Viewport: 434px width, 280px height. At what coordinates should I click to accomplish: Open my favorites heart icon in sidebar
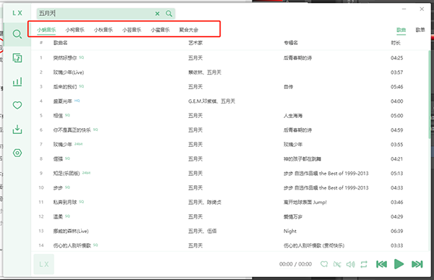point(17,105)
